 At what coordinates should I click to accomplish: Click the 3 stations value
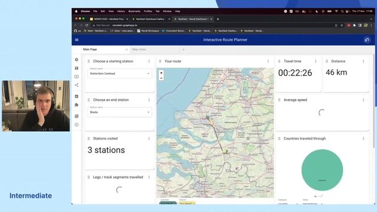tap(106, 150)
